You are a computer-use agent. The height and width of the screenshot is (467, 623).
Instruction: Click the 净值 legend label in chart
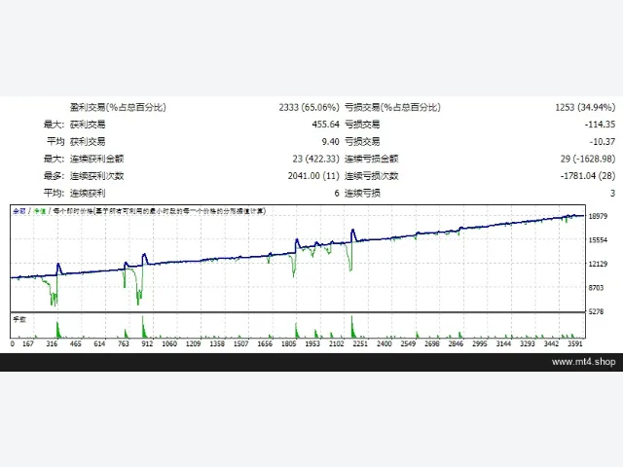[40, 211]
